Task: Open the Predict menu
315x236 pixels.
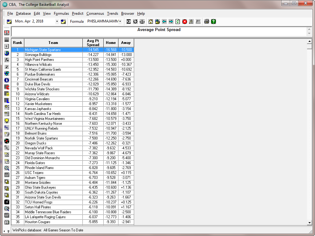Action: click(x=78, y=14)
